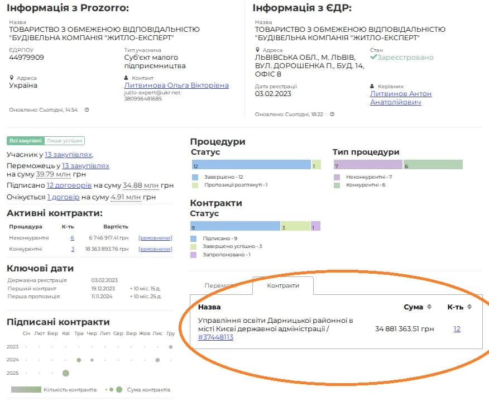Click the person icon next to Контакт
This screenshot has height=401, width=489.
tap(126, 78)
